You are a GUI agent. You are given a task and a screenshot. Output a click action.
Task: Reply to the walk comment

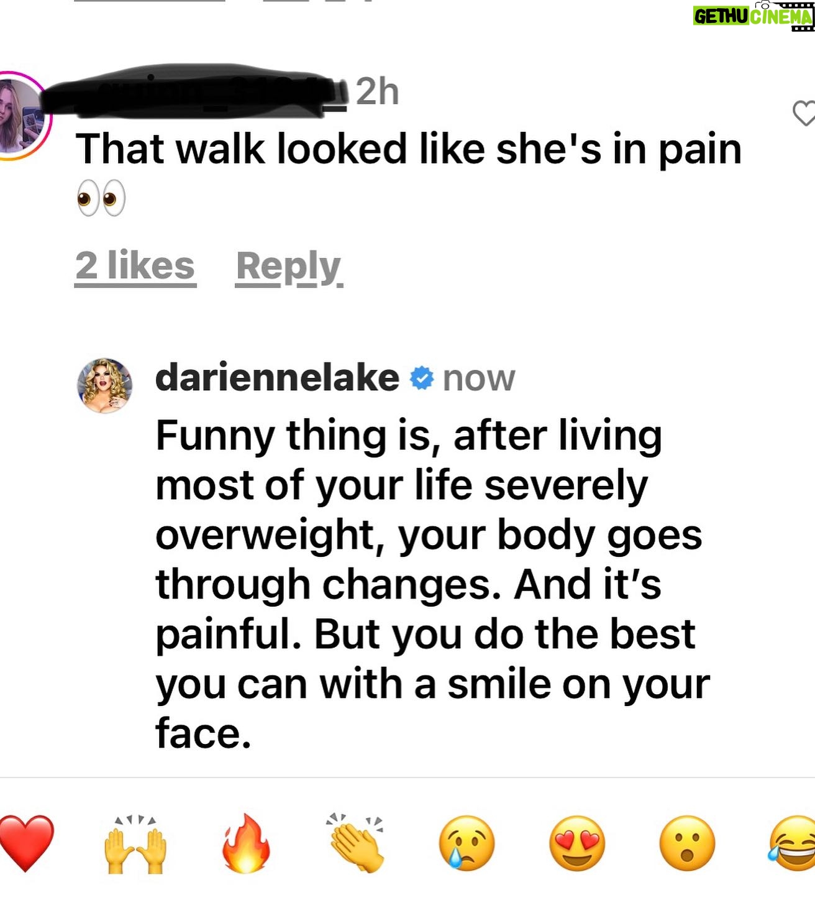tap(289, 267)
